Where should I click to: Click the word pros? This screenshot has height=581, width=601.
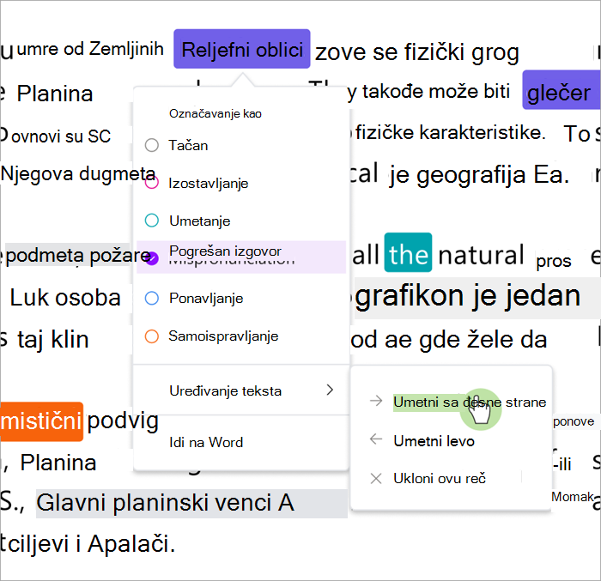click(554, 262)
